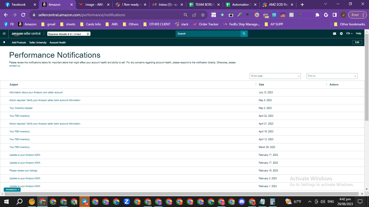Open 'Your FBA Inventory' from April 22, 2023
The width and height of the screenshot is (369, 207).
coord(19,116)
